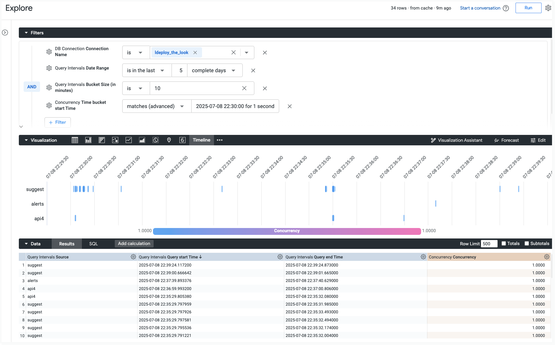555x345 pixels.
Task: Collapse the Filters section
Action: (26, 33)
